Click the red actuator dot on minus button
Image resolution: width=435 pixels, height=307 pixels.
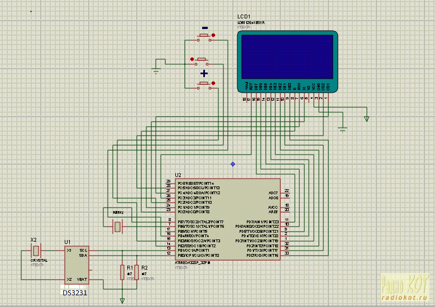coord(213,35)
